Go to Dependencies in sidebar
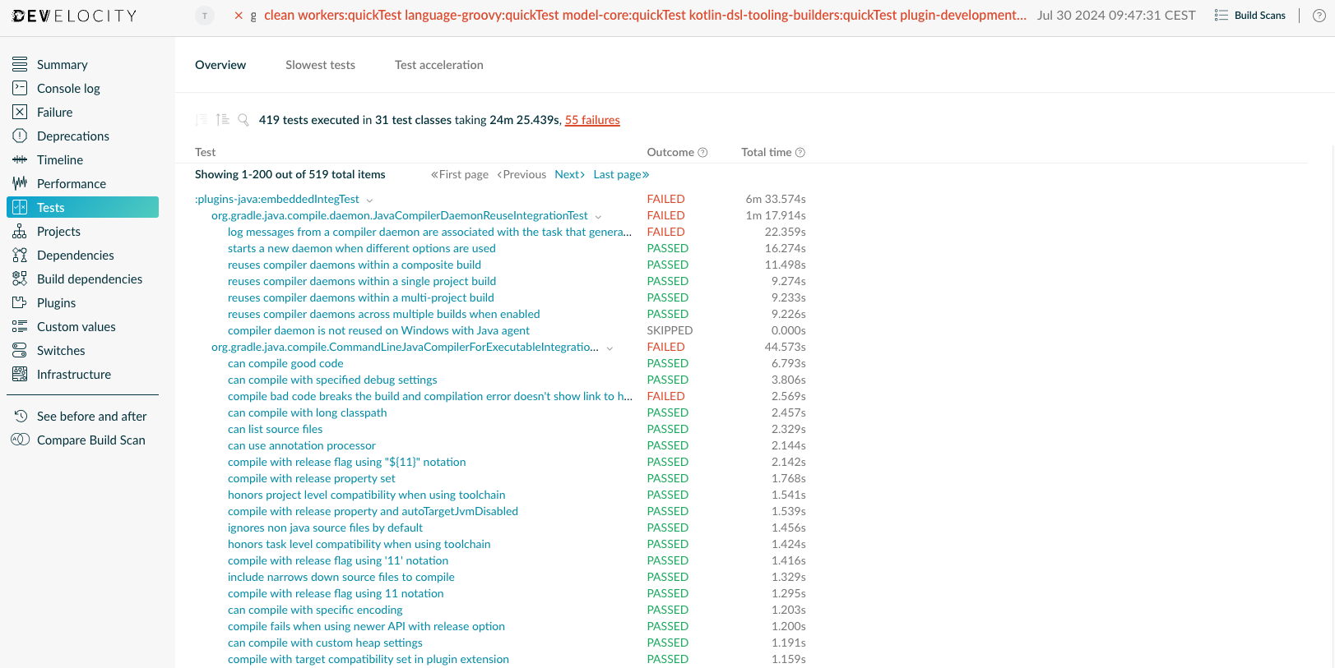1335x668 pixels. point(75,256)
